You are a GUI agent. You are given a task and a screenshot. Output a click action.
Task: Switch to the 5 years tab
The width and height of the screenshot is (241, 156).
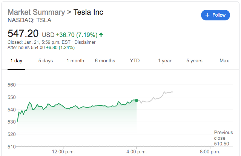coord(194,61)
